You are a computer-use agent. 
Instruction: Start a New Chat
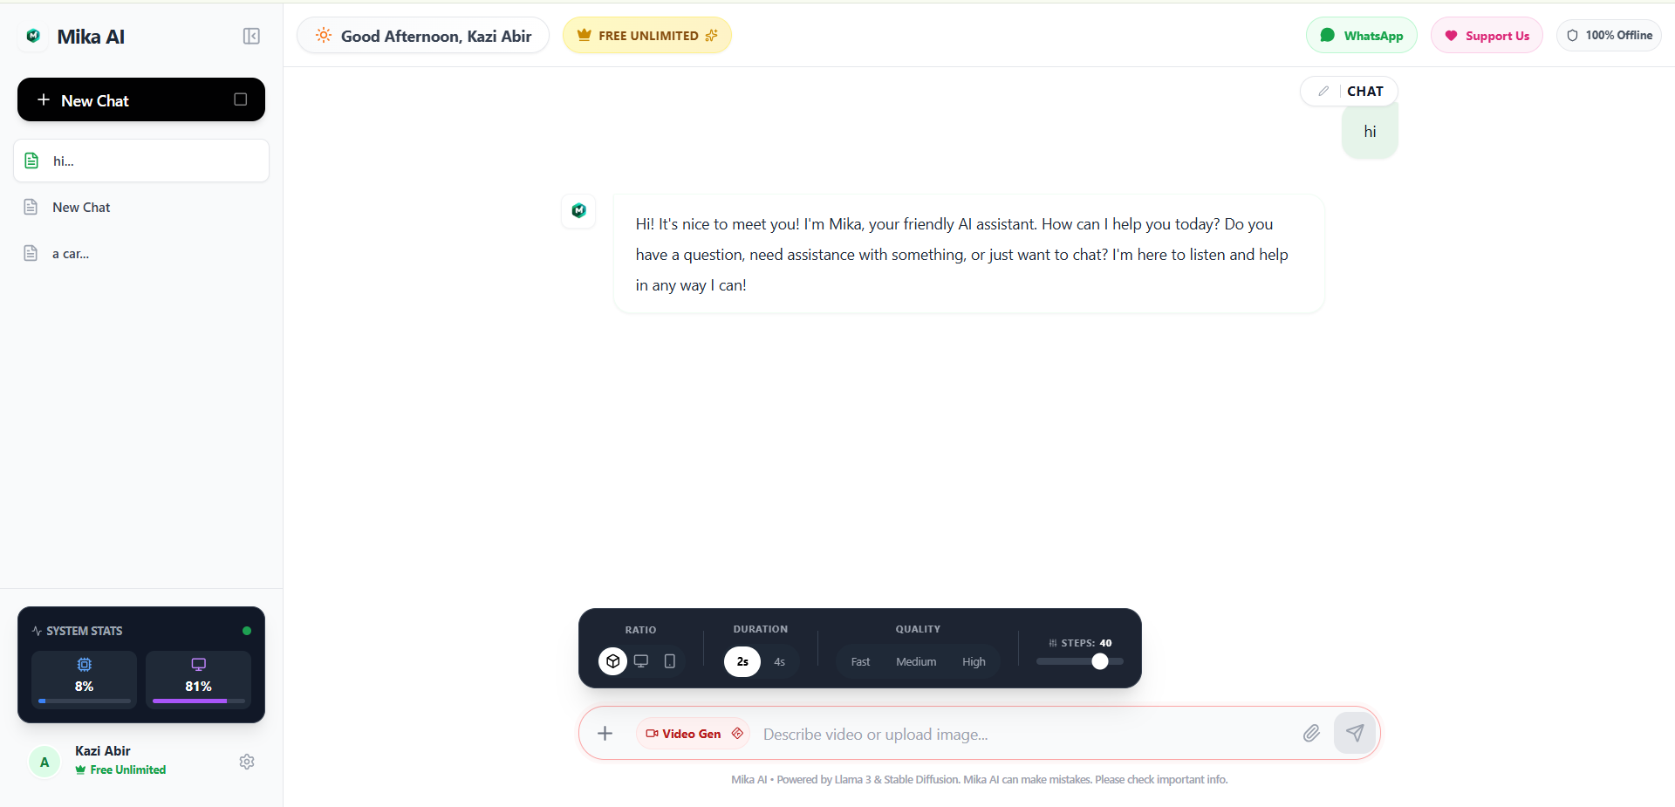pyautogui.click(x=141, y=99)
